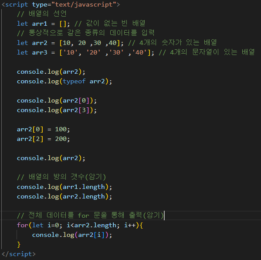Click the closing script tag

click(18, 254)
